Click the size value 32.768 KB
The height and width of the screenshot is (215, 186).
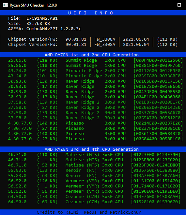pos(38,24)
